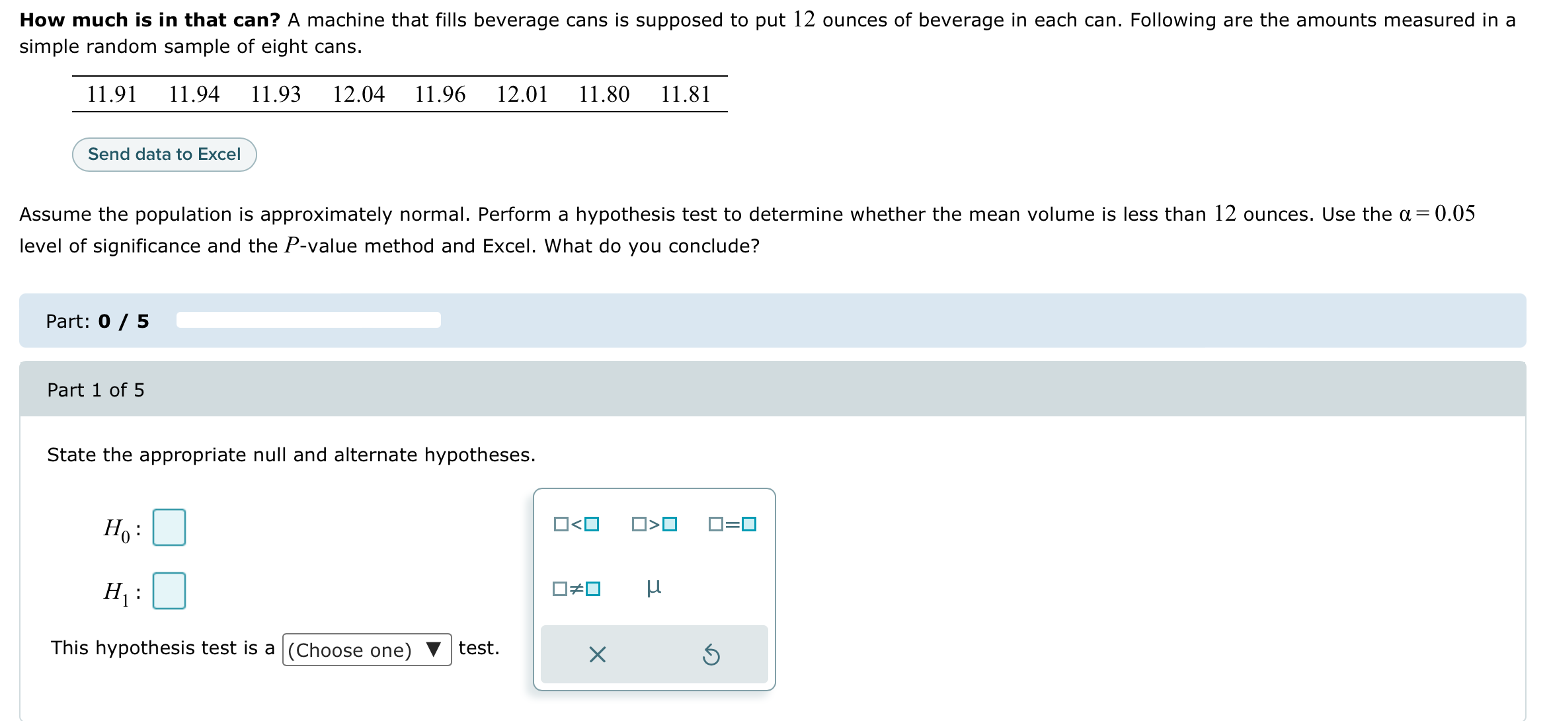This screenshot has height=721, width=1549.
Task: Select the right box of the equals template
Action: [748, 525]
